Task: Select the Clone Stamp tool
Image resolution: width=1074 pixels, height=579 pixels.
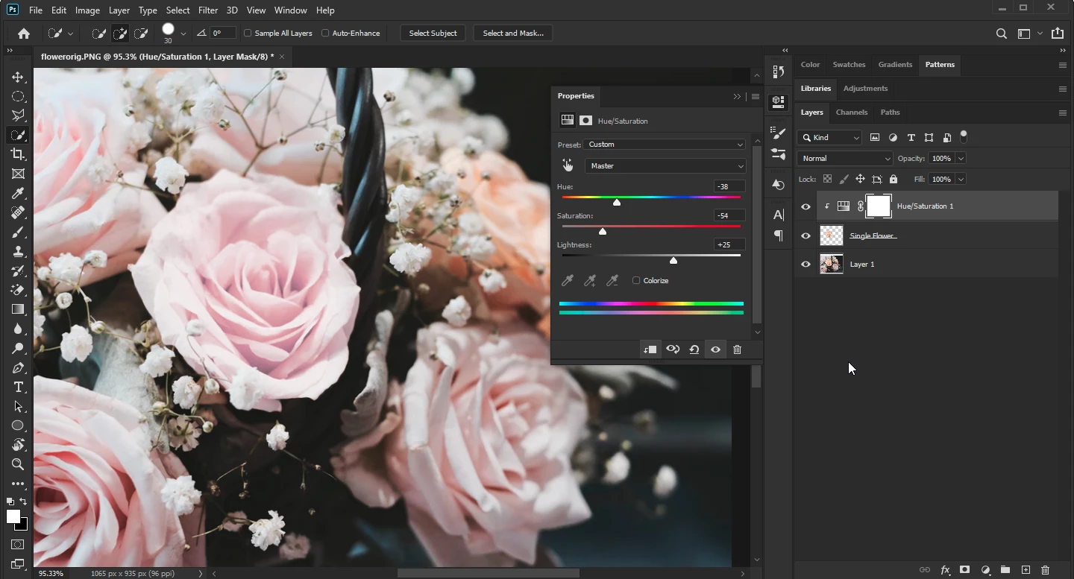Action: pyautogui.click(x=18, y=252)
